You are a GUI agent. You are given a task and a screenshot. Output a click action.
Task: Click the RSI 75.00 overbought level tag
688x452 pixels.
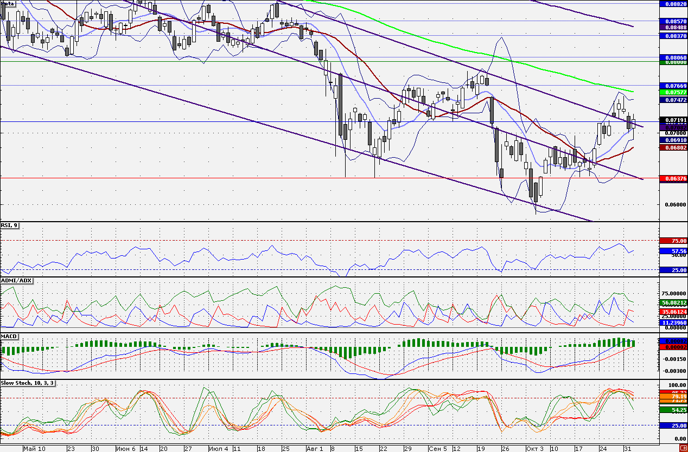point(673,241)
